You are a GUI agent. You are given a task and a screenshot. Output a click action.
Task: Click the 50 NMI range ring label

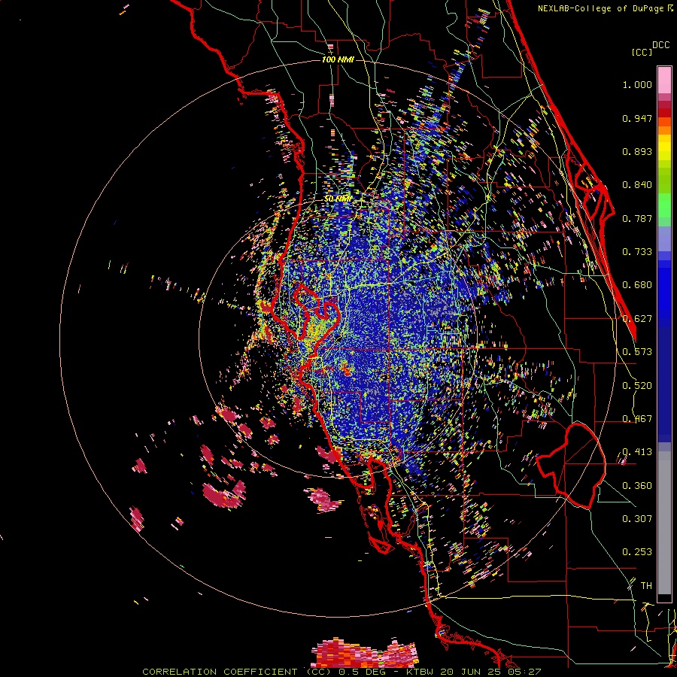point(338,199)
